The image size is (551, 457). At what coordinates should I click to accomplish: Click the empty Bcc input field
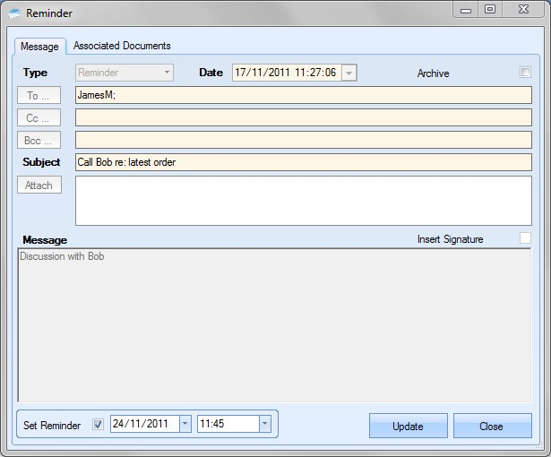click(x=303, y=140)
